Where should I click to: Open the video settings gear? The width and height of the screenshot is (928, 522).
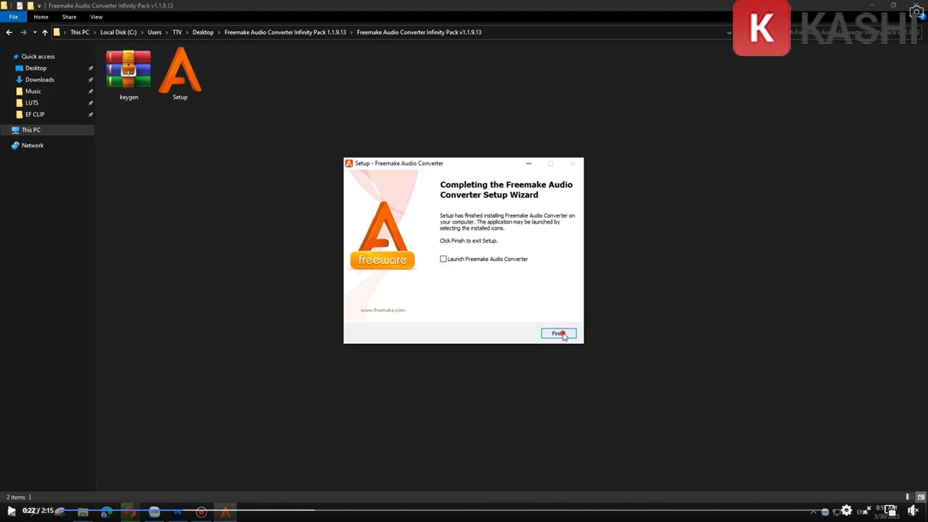click(846, 510)
